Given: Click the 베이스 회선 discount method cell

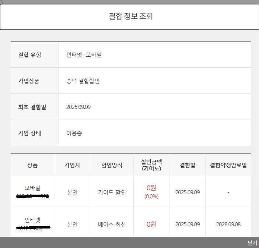Looking at the screenshot, I should point(112,224).
